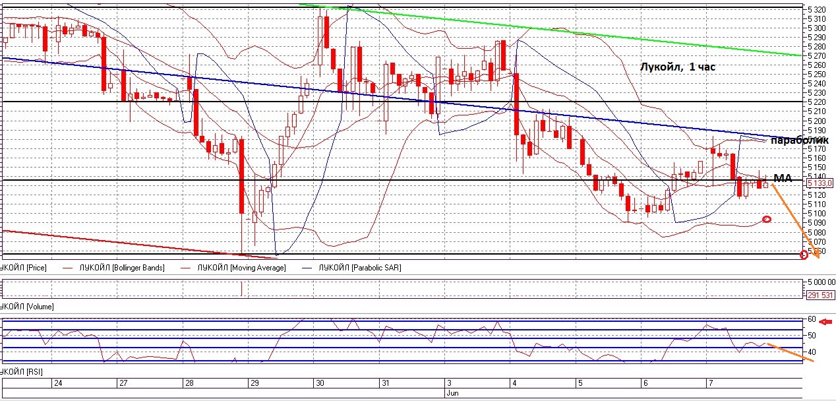This screenshot has width=836, height=401.
Task: Click the 5 200 price axis label
Action: point(816,121)
